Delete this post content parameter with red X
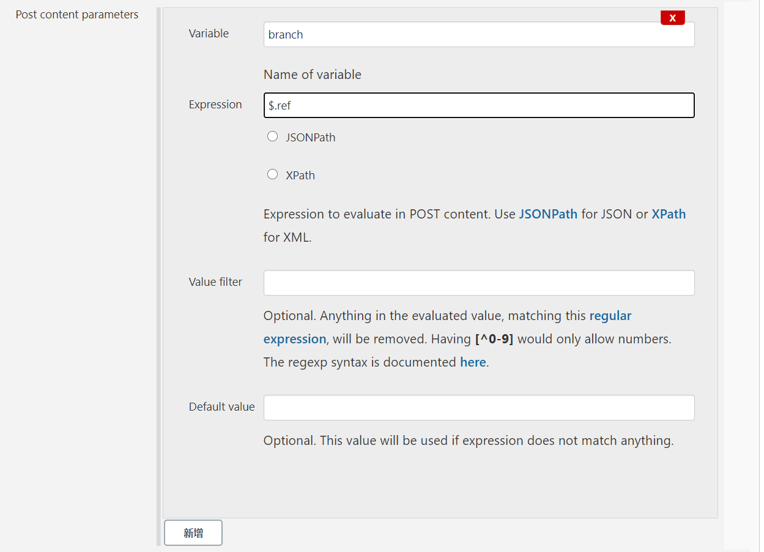This screenshot has width=764, height=552. [672, 18]
